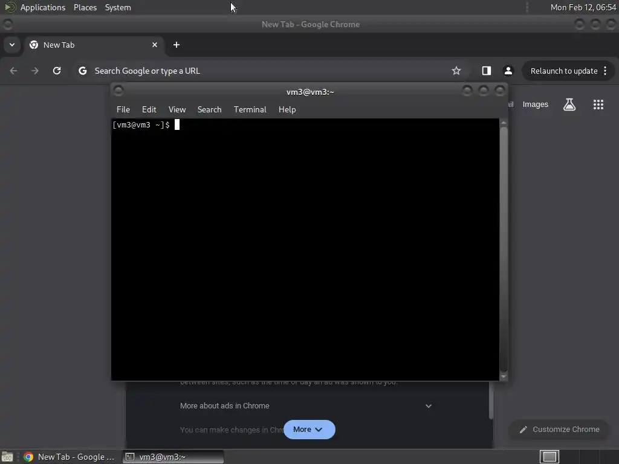Screen dimensions: 619x464
Task: Open the System menu
Action: 118,7
